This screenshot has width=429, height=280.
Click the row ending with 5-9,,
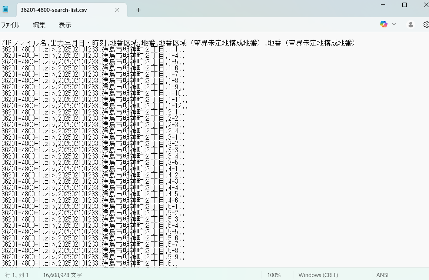click(x=93, y=257)
